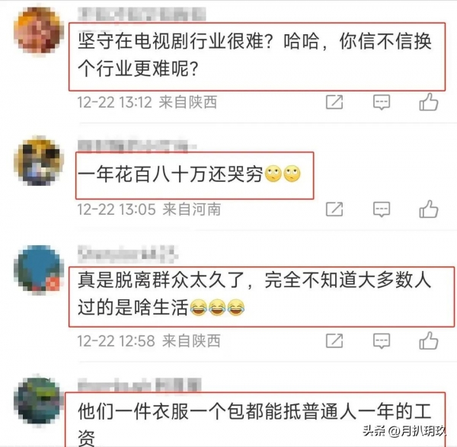Select the comment 一年花百八十万还哭穷

(x=189, y=174)
